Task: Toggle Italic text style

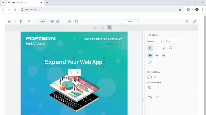Action: click(157, 48)
